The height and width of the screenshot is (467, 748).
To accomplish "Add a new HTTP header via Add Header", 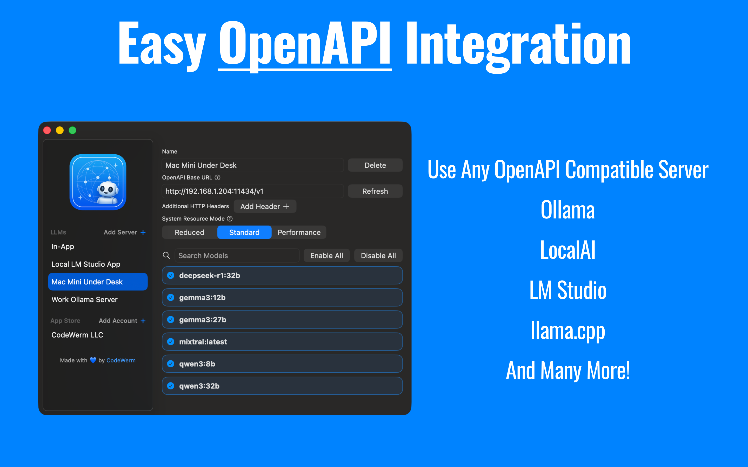I will tap(265, 206).
